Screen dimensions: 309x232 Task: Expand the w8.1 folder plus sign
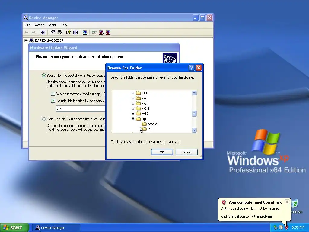[x=133, y=108]
